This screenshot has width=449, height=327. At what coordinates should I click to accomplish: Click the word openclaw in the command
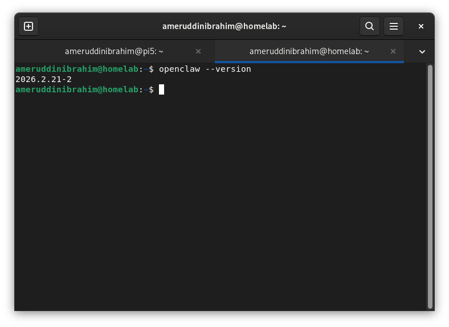[x=179, y=69]
